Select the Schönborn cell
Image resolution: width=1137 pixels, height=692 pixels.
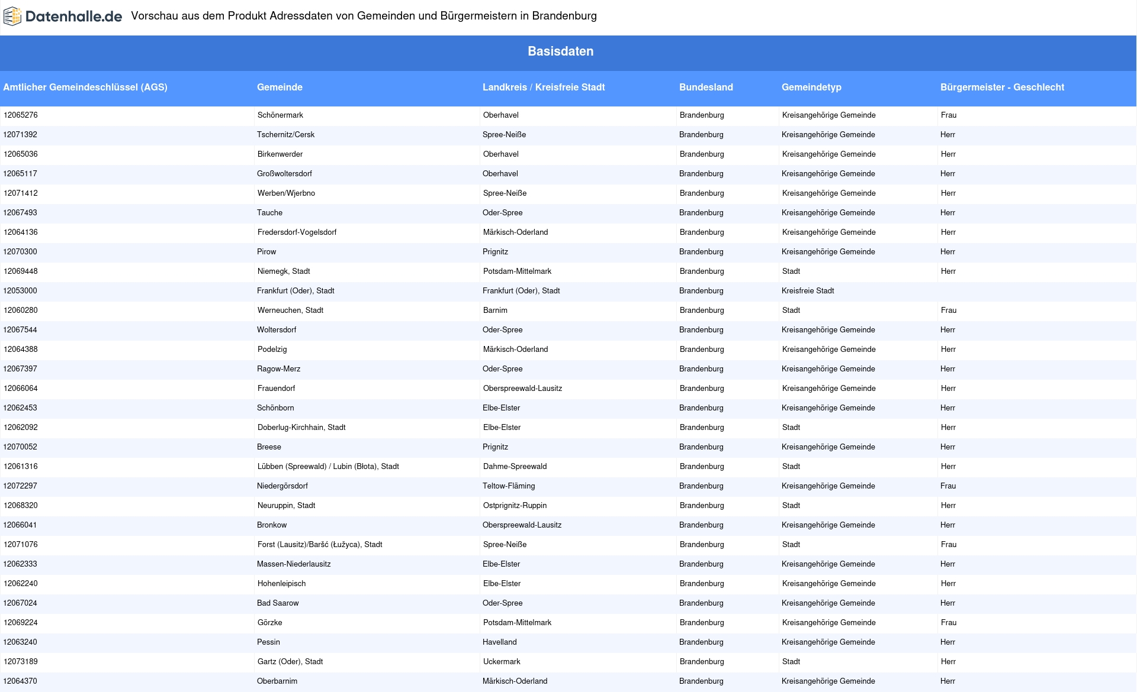367,408
